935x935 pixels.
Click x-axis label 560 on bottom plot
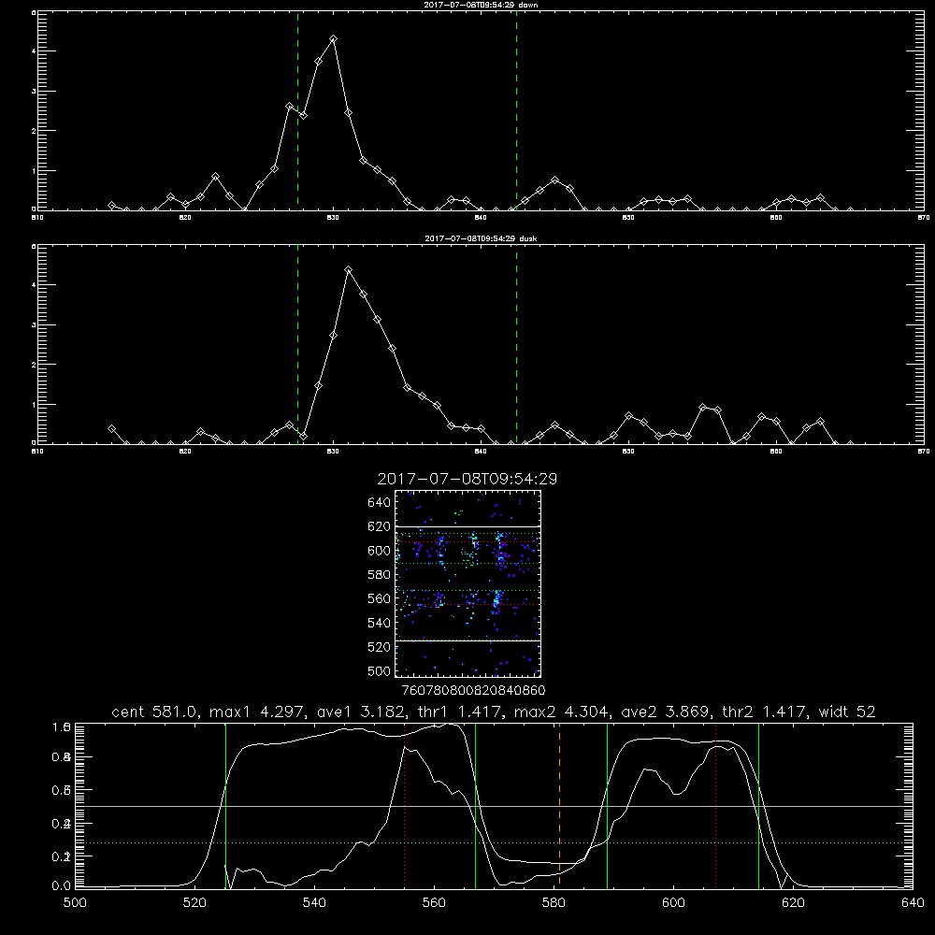434,903
